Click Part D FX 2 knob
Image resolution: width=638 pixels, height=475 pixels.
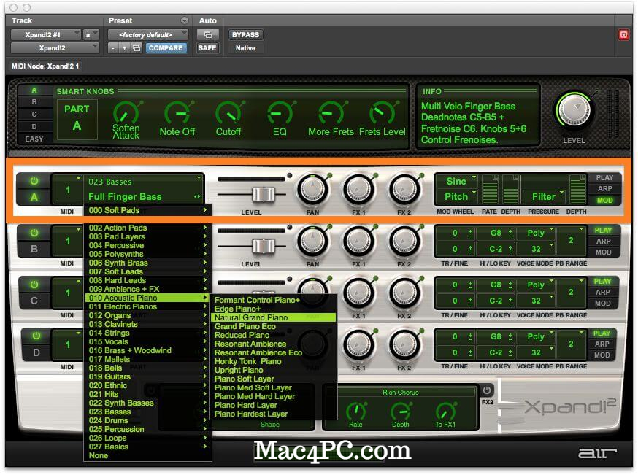click(x=404, y=344)
